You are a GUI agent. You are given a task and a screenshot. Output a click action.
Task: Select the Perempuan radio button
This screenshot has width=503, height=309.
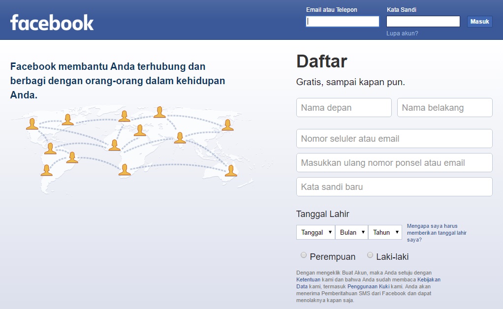304,255
